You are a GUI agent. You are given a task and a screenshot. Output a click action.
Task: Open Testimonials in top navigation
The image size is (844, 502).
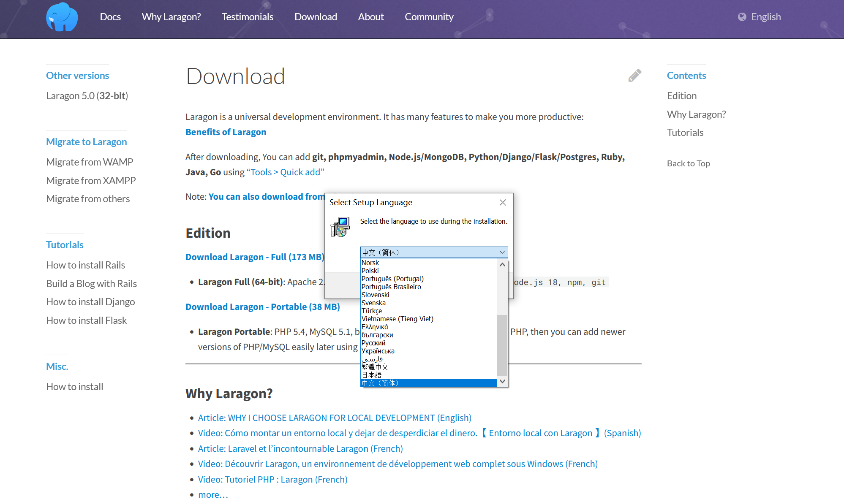pyautogui.click(x=248, y=17)
